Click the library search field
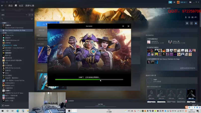 coord(16,19)
